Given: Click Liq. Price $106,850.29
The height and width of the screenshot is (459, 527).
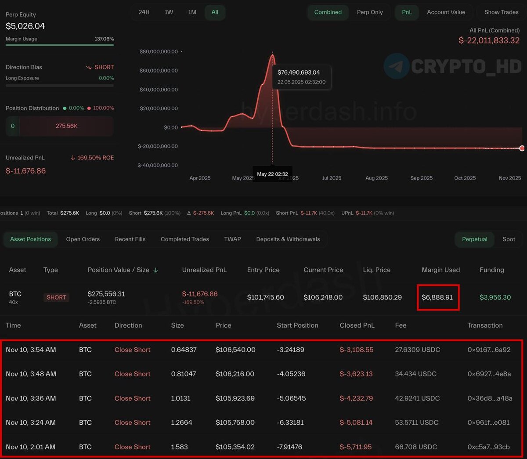Looking at the screenshot, I should [382, 297].
